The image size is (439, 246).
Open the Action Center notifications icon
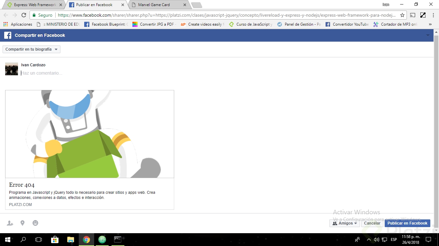point(428,240)
